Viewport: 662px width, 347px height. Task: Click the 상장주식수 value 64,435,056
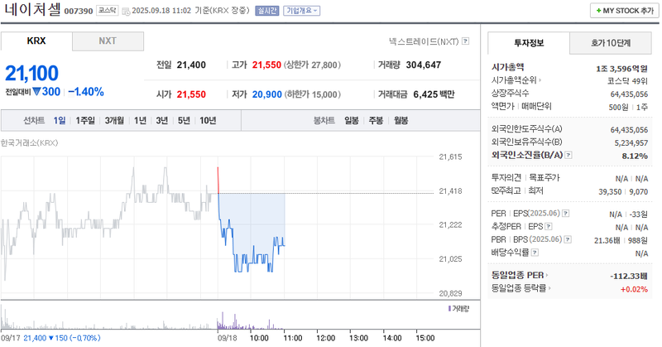coord(629,94)
